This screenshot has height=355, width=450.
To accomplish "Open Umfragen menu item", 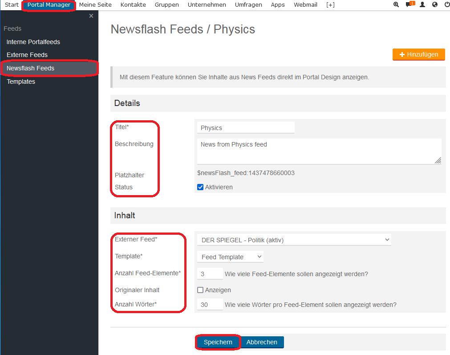I will tap(248, 5).
